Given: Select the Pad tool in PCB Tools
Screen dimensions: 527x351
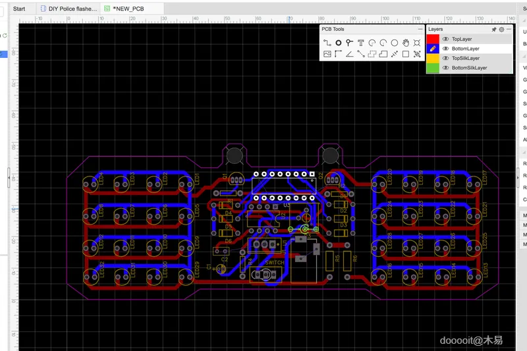Looking at the screenshot, I should (x=338, y=43).
